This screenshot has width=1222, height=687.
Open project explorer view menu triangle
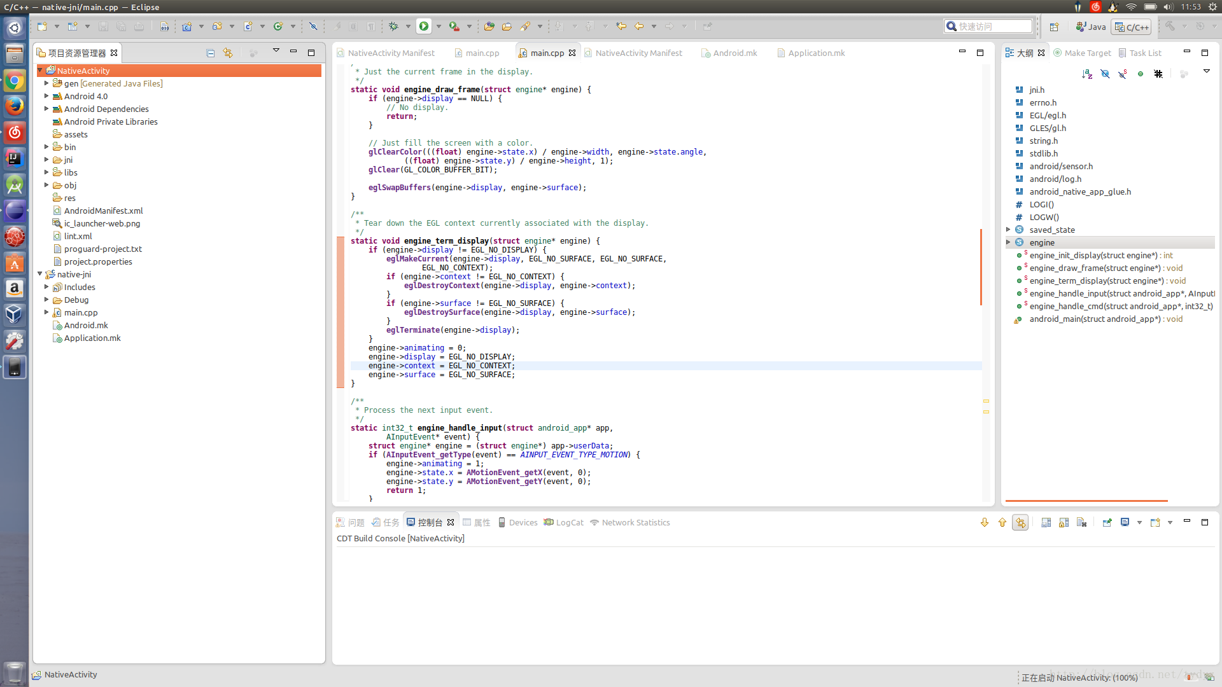[276, 51]
